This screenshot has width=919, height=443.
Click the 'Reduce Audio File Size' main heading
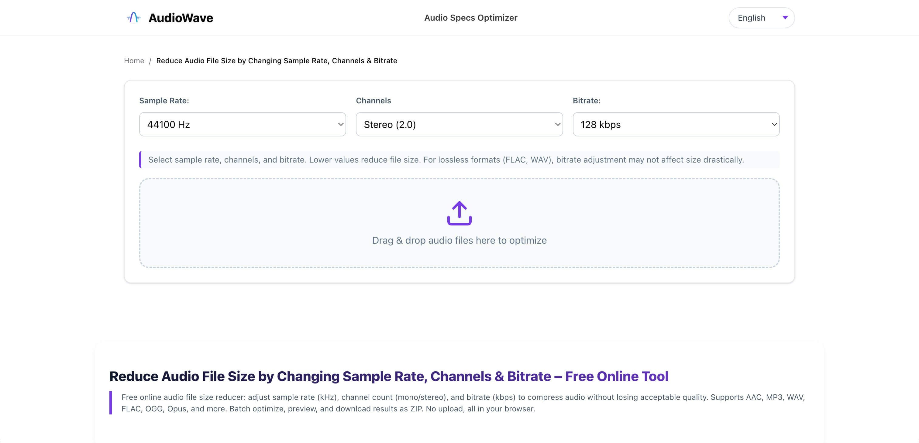pos(388,376)
